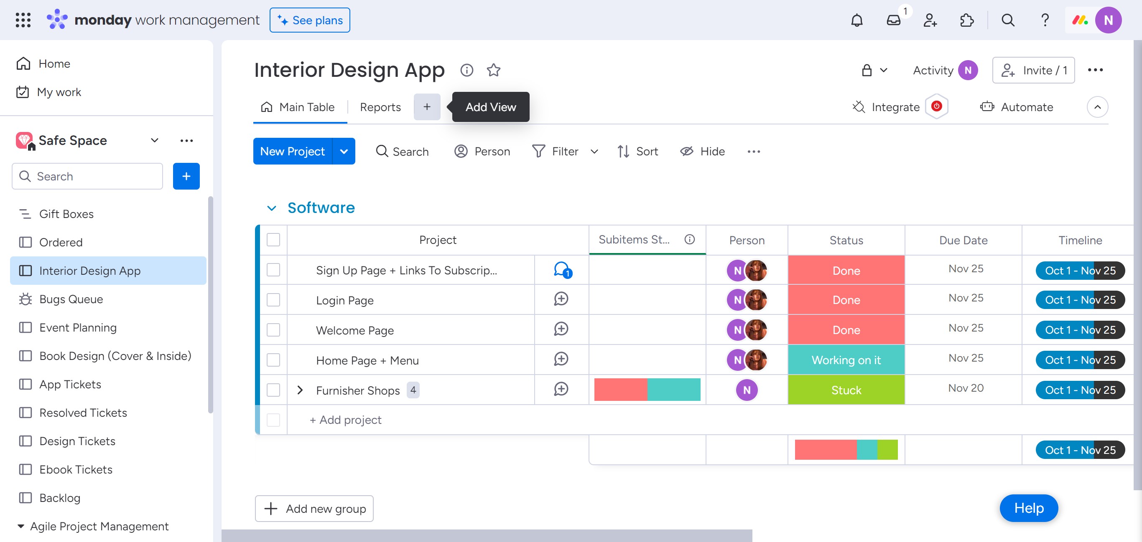Open the New Project dropdown arrow
Viewport: 1142px width, 542px height.
point(344,152)
